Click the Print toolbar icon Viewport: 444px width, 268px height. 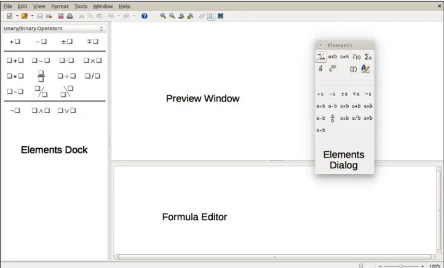69,16
